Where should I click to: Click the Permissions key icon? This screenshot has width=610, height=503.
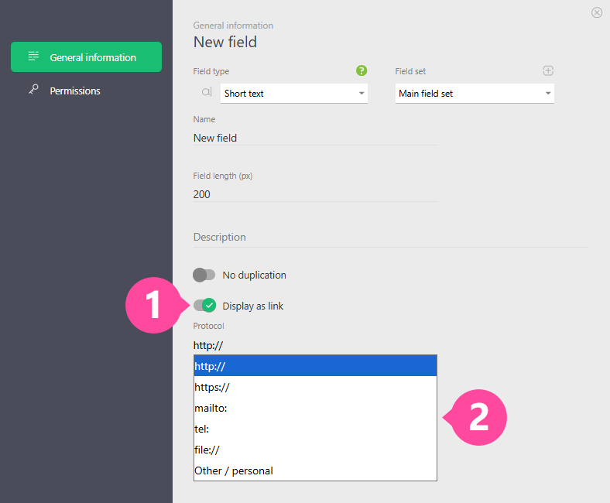33,91
